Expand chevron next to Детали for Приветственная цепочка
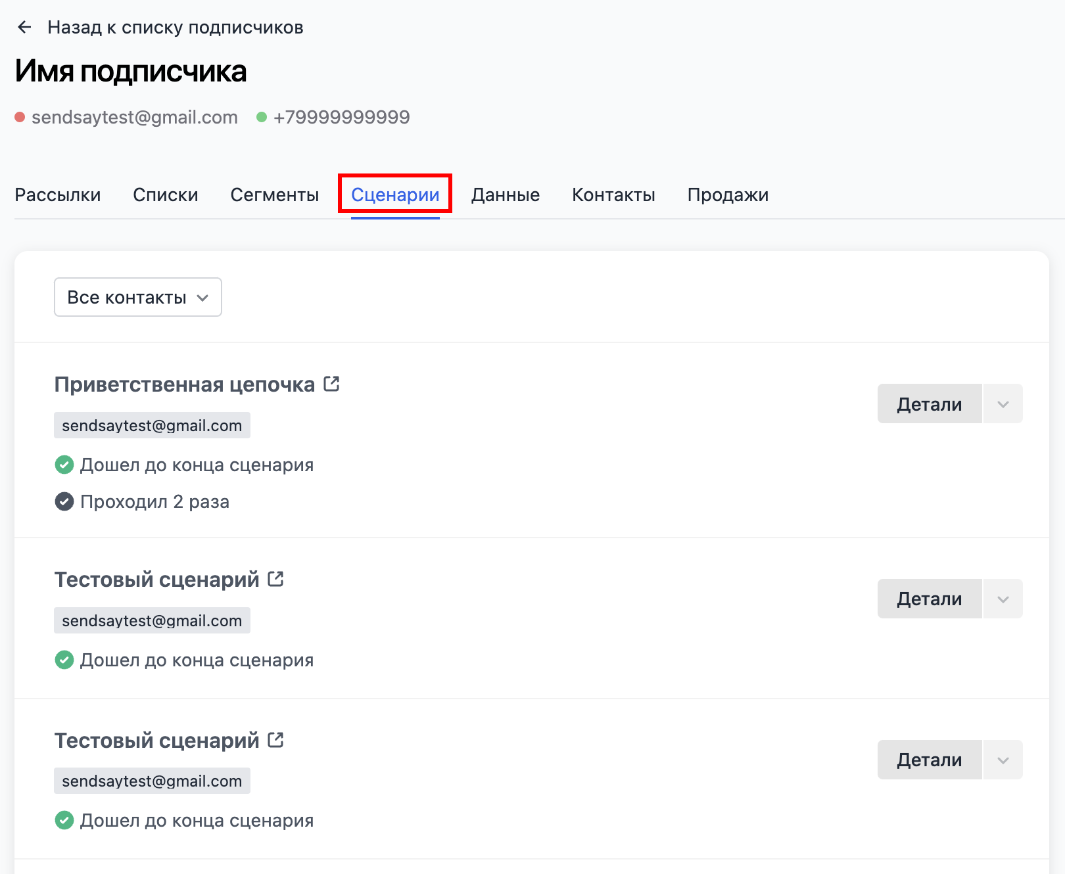The width and height of the screenshot is (1065, 874). [1003, 404]
